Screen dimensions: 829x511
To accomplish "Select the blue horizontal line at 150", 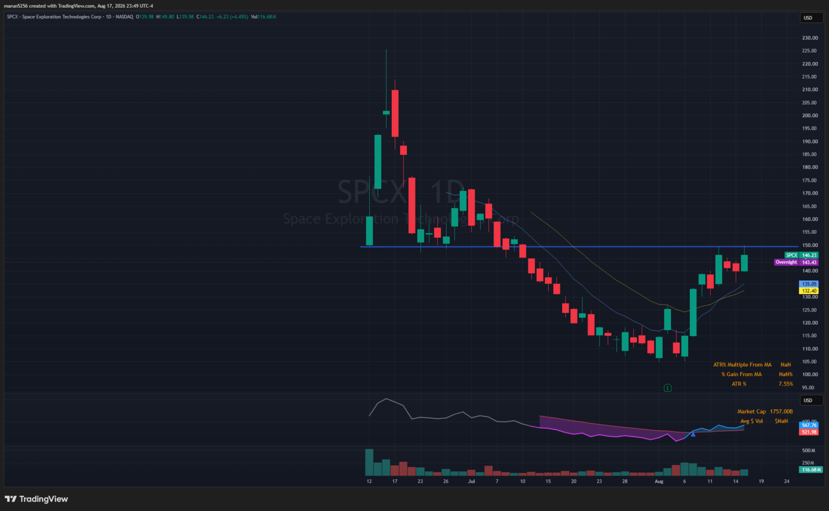I will [579, 247].
